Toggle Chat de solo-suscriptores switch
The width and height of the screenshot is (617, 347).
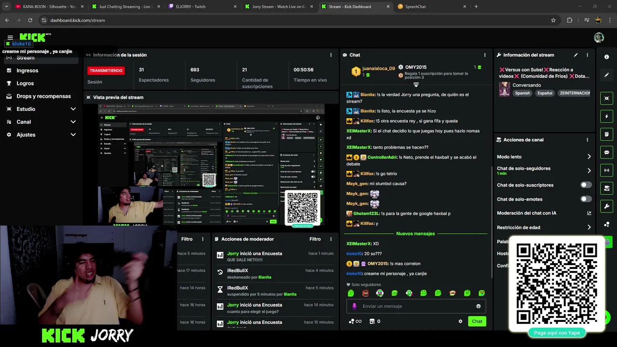click(x=586, y=185)
